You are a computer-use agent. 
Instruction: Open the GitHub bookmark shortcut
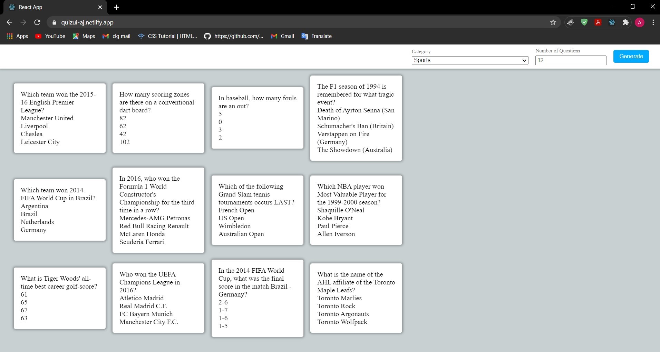click(x=234, y=36)
